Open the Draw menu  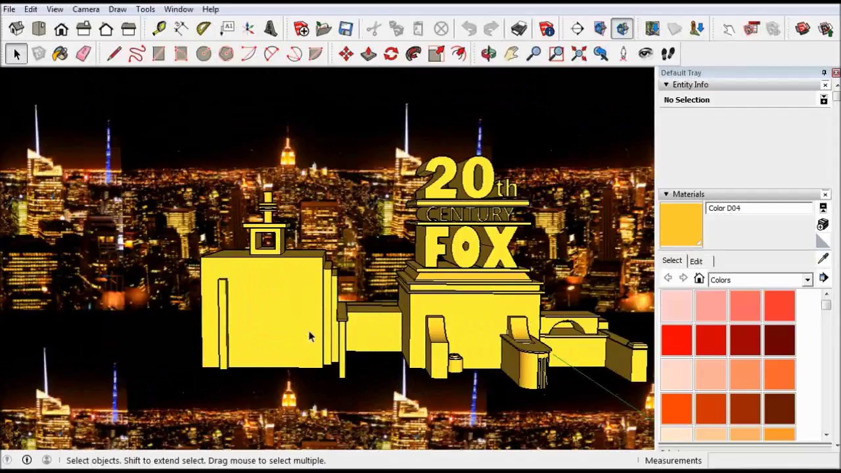(118, 9)
